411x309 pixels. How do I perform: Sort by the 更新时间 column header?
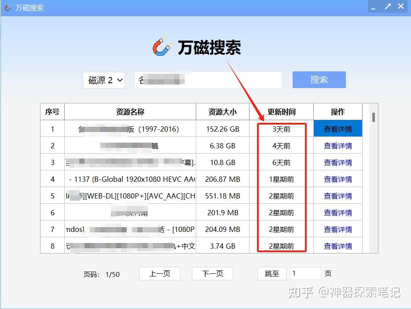[x=282, y=112]
